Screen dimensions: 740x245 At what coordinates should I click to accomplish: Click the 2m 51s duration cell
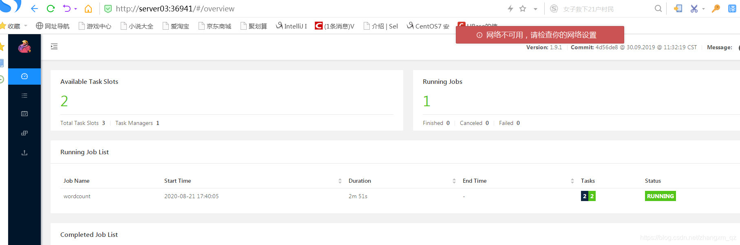point(358,196)
